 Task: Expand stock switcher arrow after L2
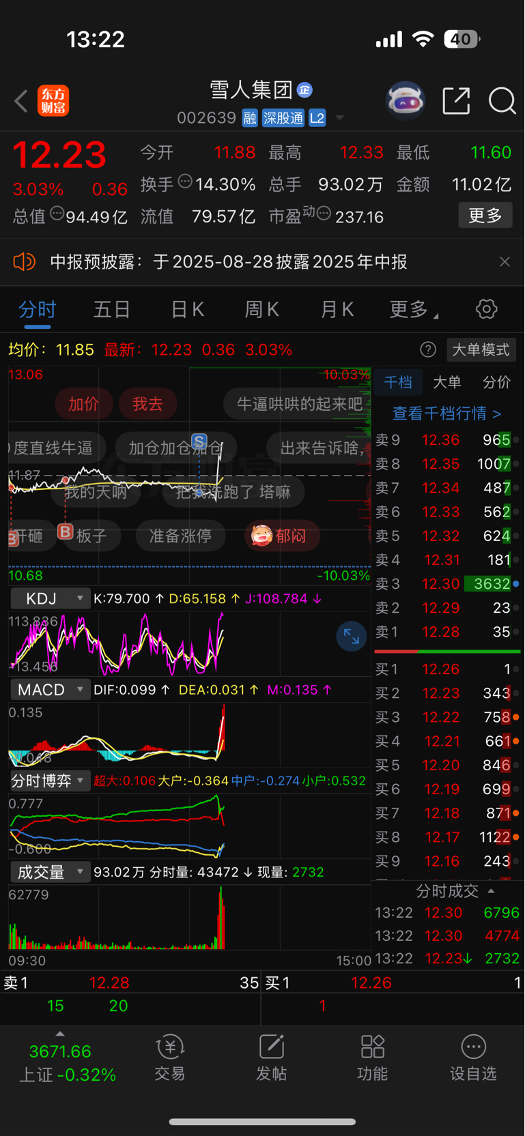pos(339,119)
